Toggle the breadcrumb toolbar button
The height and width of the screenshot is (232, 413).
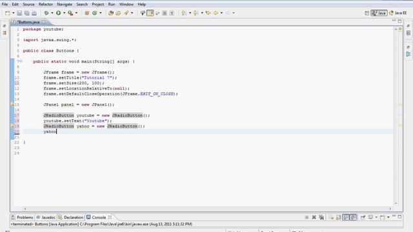(143, 13)
